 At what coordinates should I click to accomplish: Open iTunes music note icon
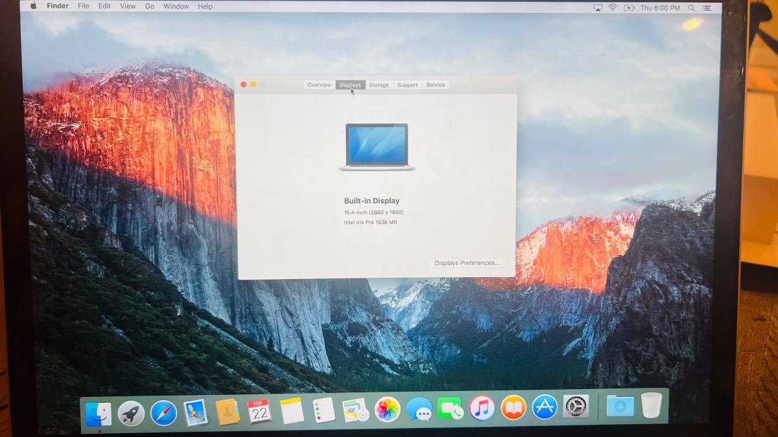coord(482,408)
